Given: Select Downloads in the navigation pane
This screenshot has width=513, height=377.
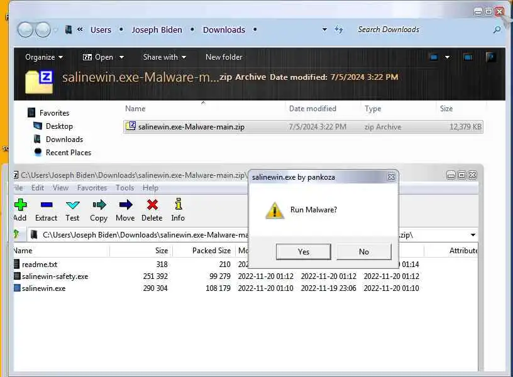Looking at the screenshot, I should click(65, 139).
